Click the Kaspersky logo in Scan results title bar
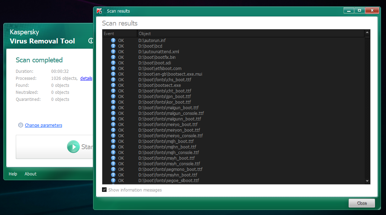The image size is (386, 215). pyautogui.click(x=99, y=11)
